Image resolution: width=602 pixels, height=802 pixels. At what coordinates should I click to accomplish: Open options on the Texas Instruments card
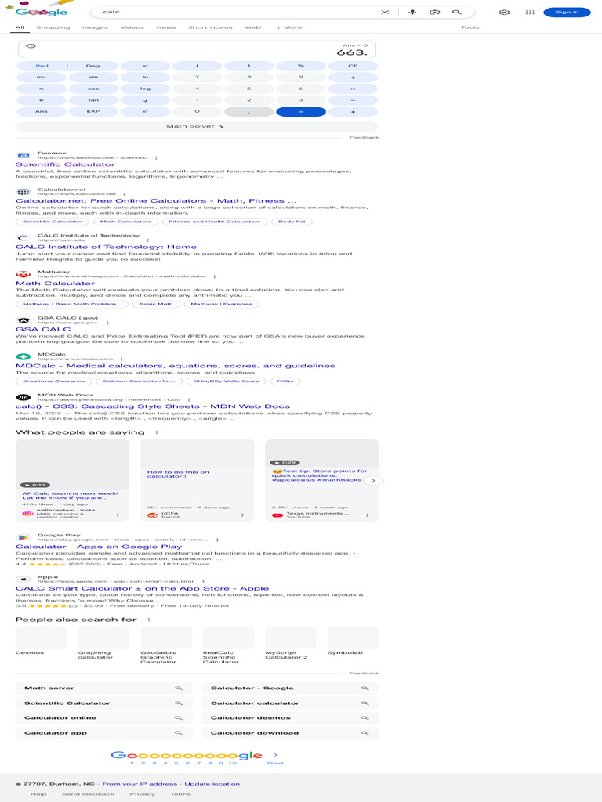point(368,515)
